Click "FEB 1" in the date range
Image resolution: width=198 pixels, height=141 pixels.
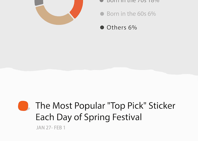tap(60, 128)
